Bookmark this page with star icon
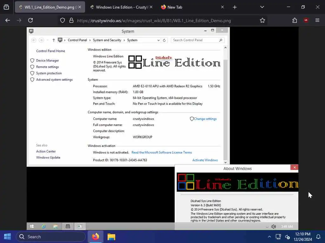The image size is (325, 243). click(x=262, y=20)
